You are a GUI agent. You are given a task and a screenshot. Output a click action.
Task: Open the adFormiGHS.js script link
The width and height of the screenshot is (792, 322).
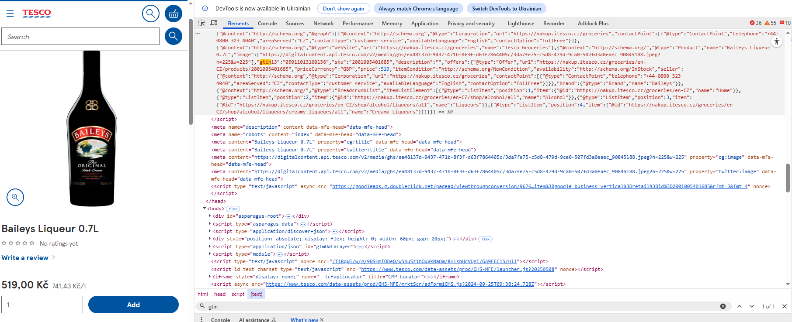[x=400, y=284]
